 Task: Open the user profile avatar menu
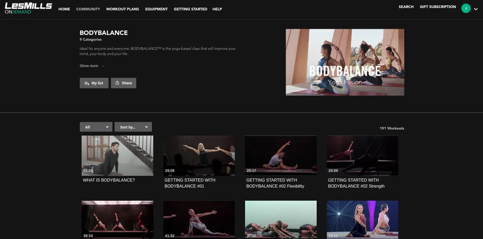[x=466, y=8]
